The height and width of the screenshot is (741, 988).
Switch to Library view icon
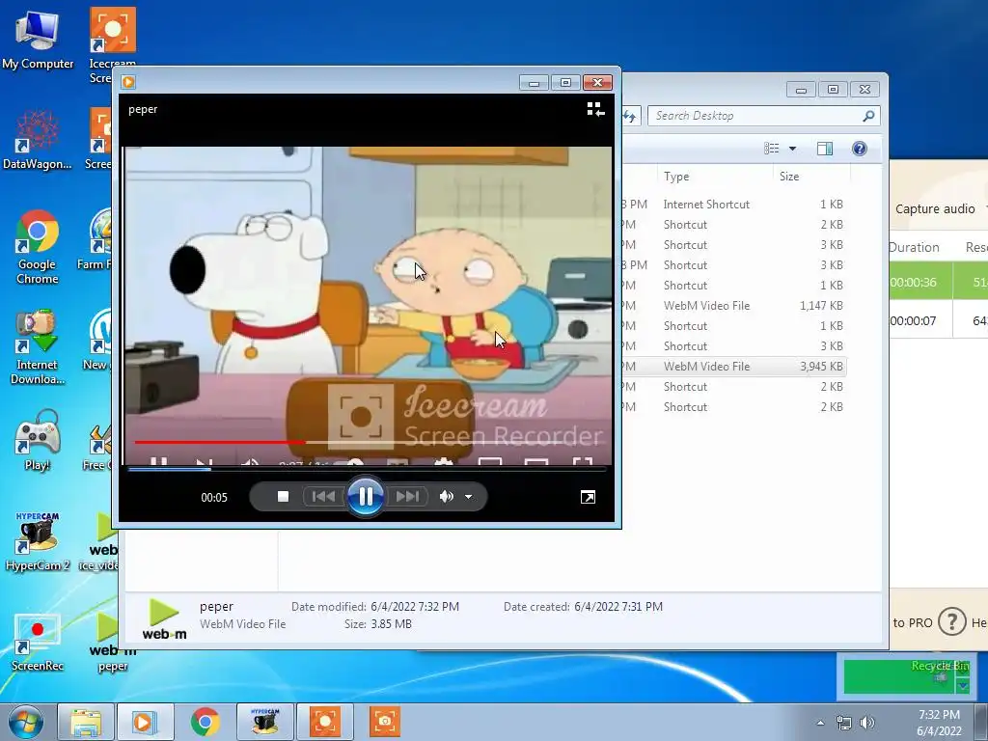[595, 109]
